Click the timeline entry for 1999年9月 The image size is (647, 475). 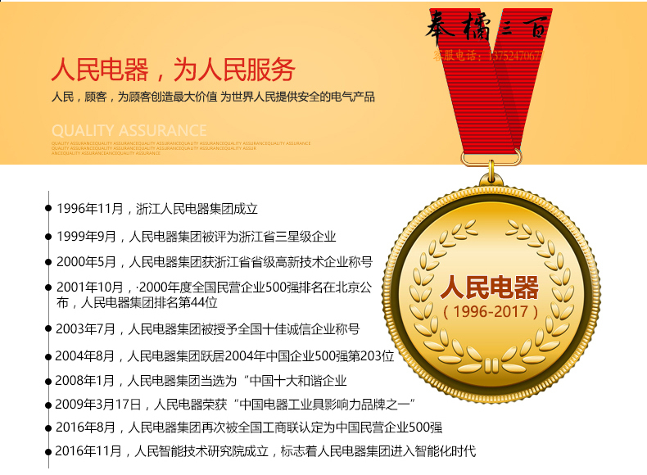[196, 237]
